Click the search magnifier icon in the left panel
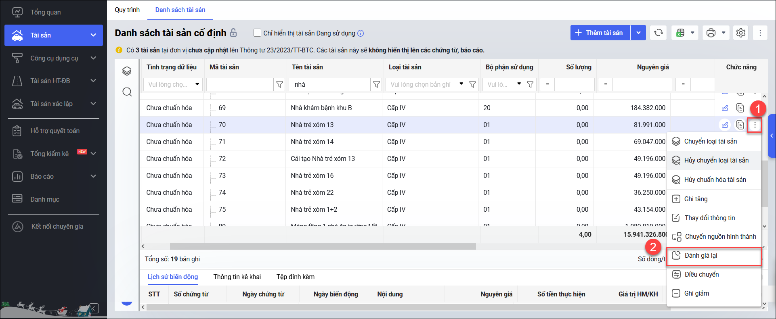The height and width of the screenshot is (319, 776). coord(127,92)
